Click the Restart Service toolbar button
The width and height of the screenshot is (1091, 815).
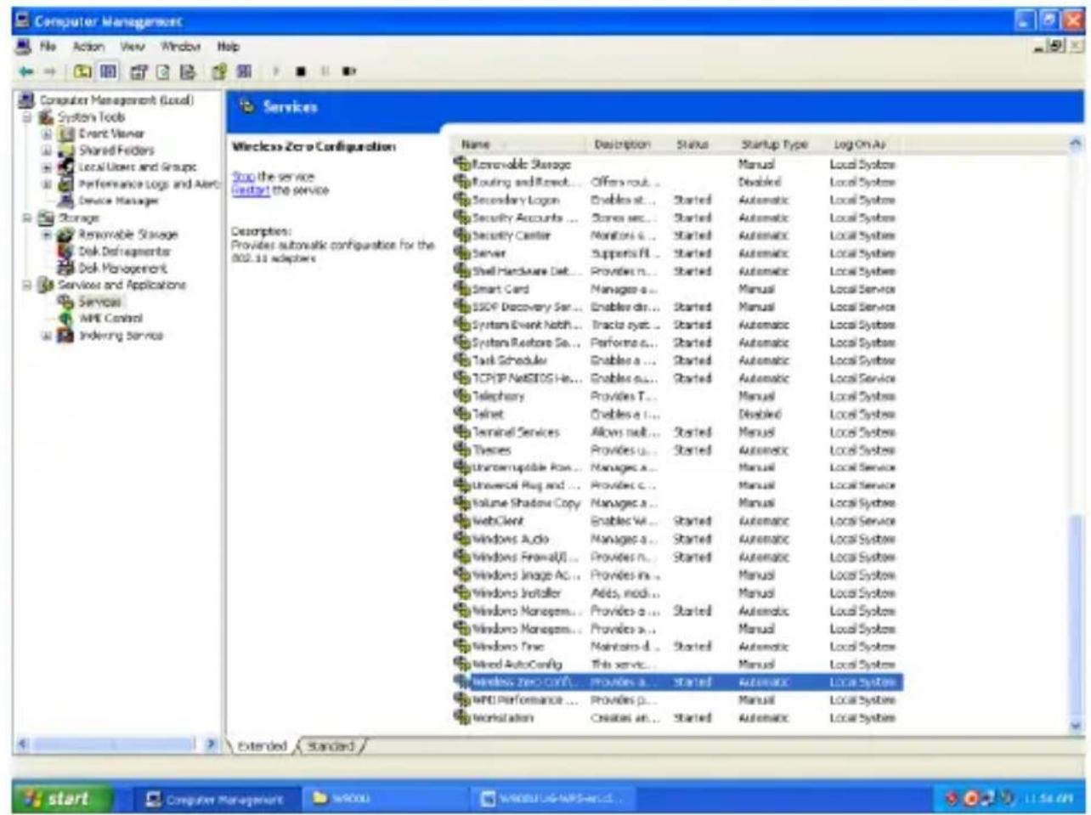click(x=349, y=71)
